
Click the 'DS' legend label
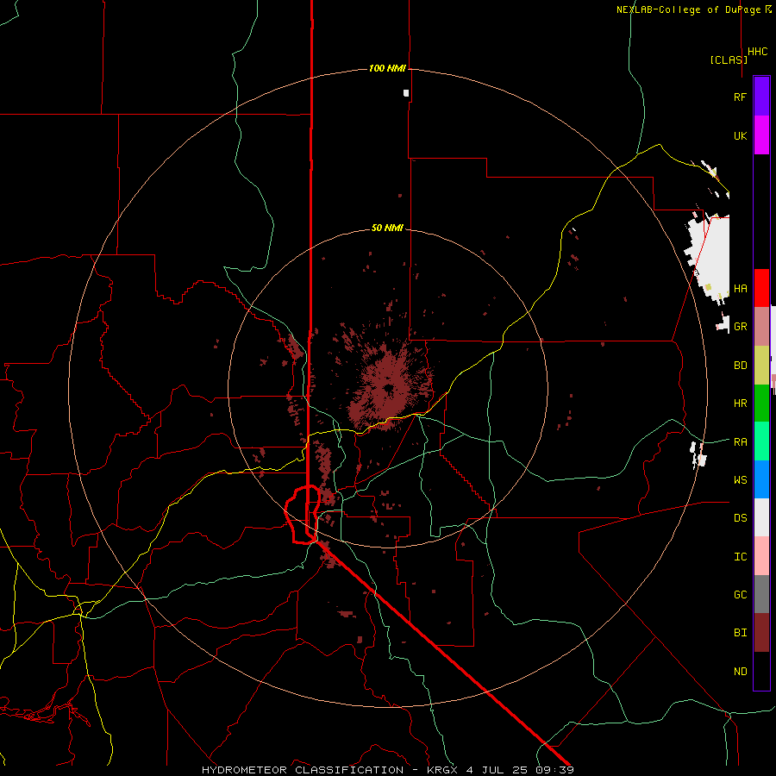741,518
